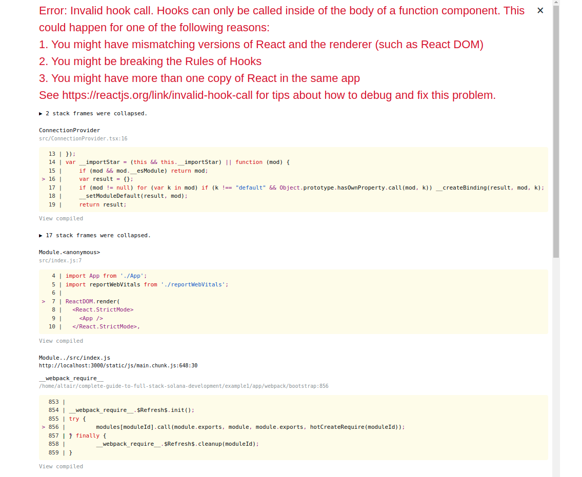Screen dimensions: 582x477
Task: Expand the 2 collapsed stack frames
Action: point(93,114)
